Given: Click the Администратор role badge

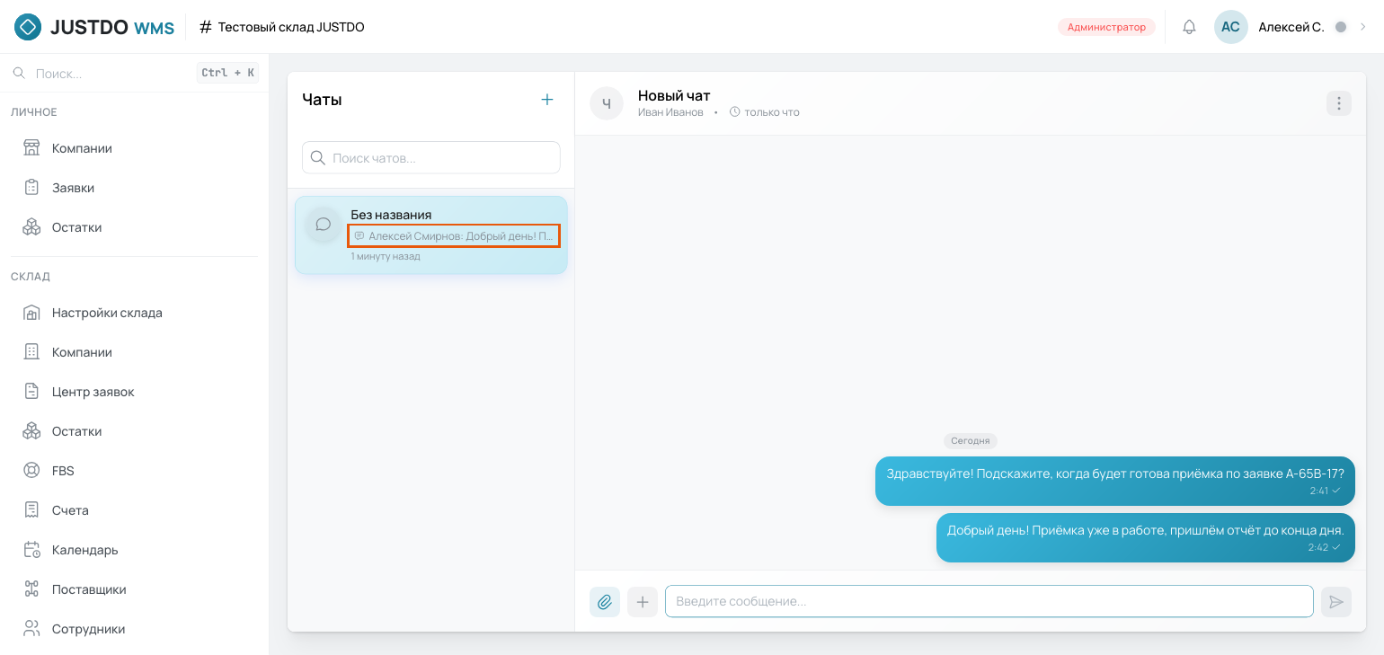Looking at the screenshot, I should coord(1106,27).
